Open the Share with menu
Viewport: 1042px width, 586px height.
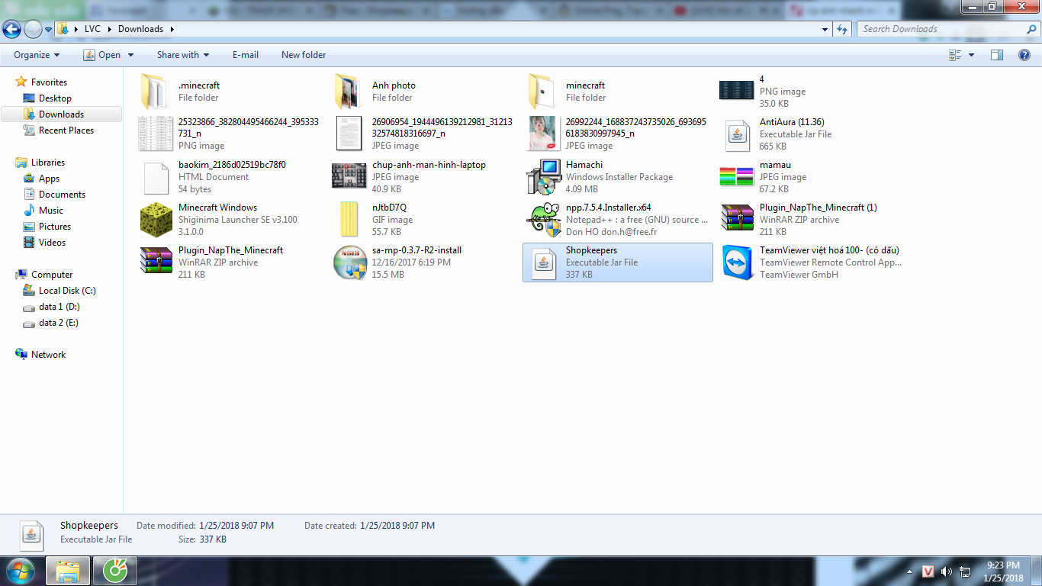point(183,55)
